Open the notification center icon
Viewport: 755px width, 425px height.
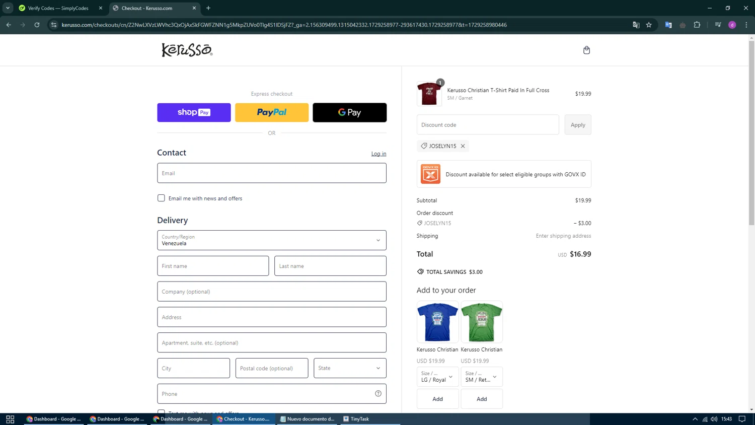click(x=742, y=419)
